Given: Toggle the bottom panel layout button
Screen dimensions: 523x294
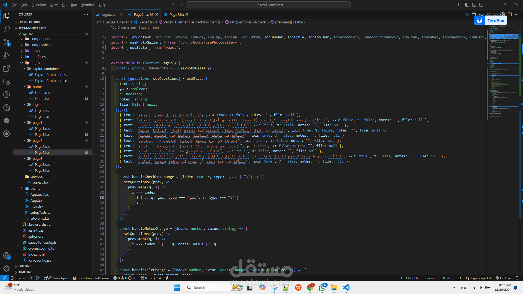Looking at the screenshot, I should click(x=474, y=5).
